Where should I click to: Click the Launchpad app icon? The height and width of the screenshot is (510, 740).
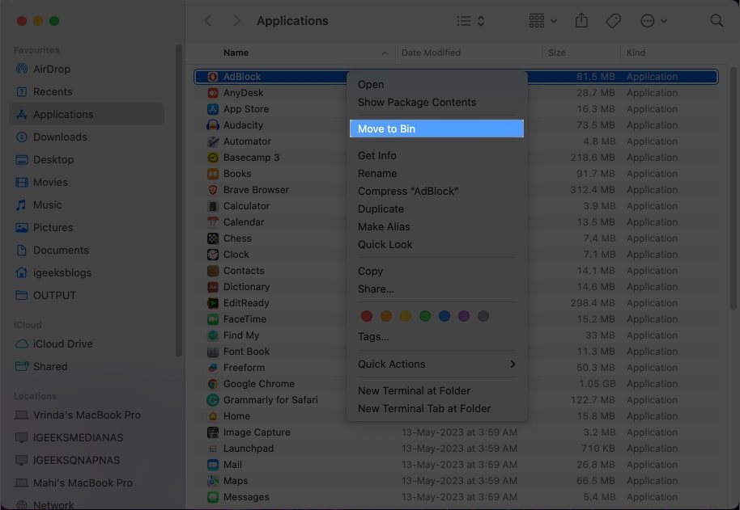[213, 449]
